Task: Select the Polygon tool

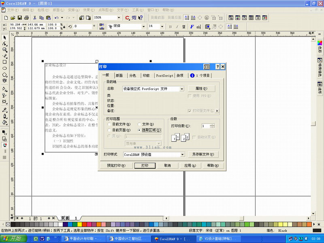Action: (4, 75)
